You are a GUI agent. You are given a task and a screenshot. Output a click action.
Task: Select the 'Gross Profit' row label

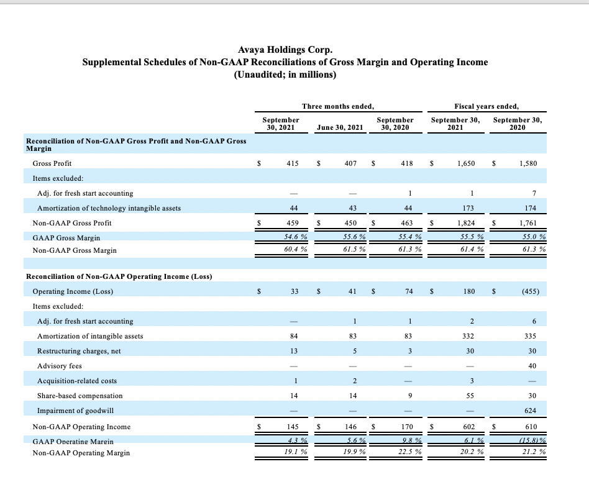[x=52, y=163]
